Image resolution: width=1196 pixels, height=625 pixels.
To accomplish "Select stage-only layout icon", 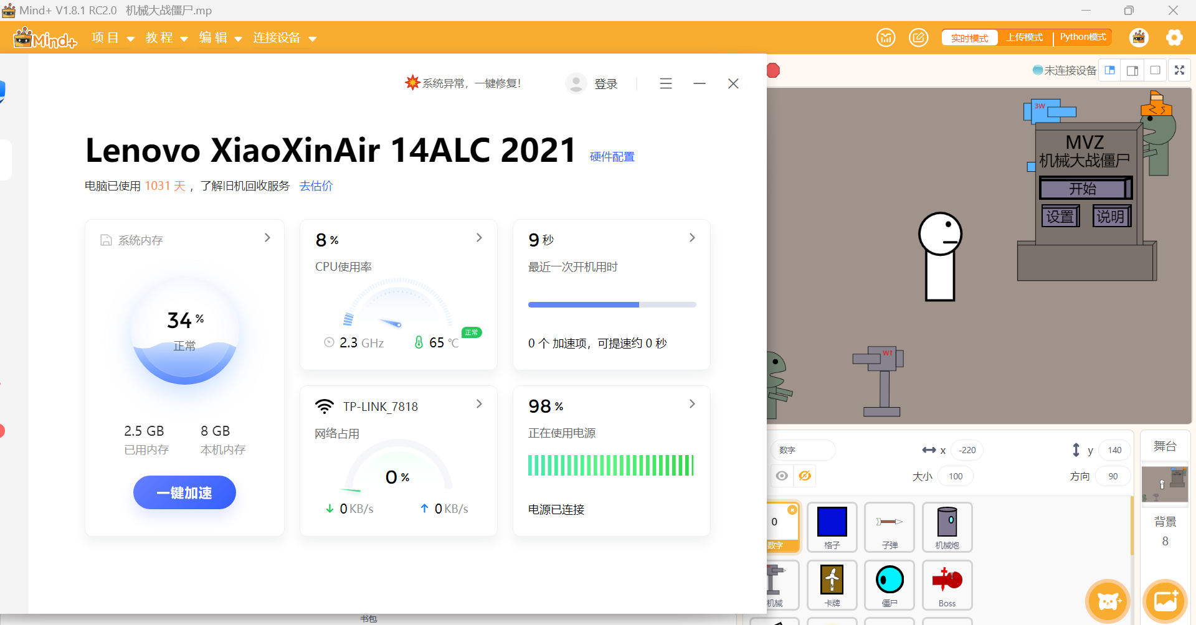I will (x=1155, y=70).
